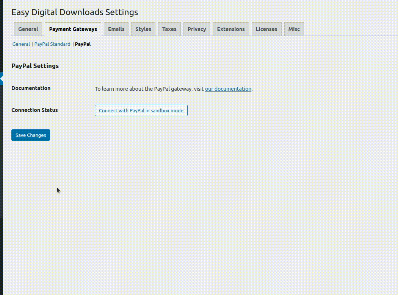Open the Payment Gateways tab

pyautogui.click(x=73, y=29)
